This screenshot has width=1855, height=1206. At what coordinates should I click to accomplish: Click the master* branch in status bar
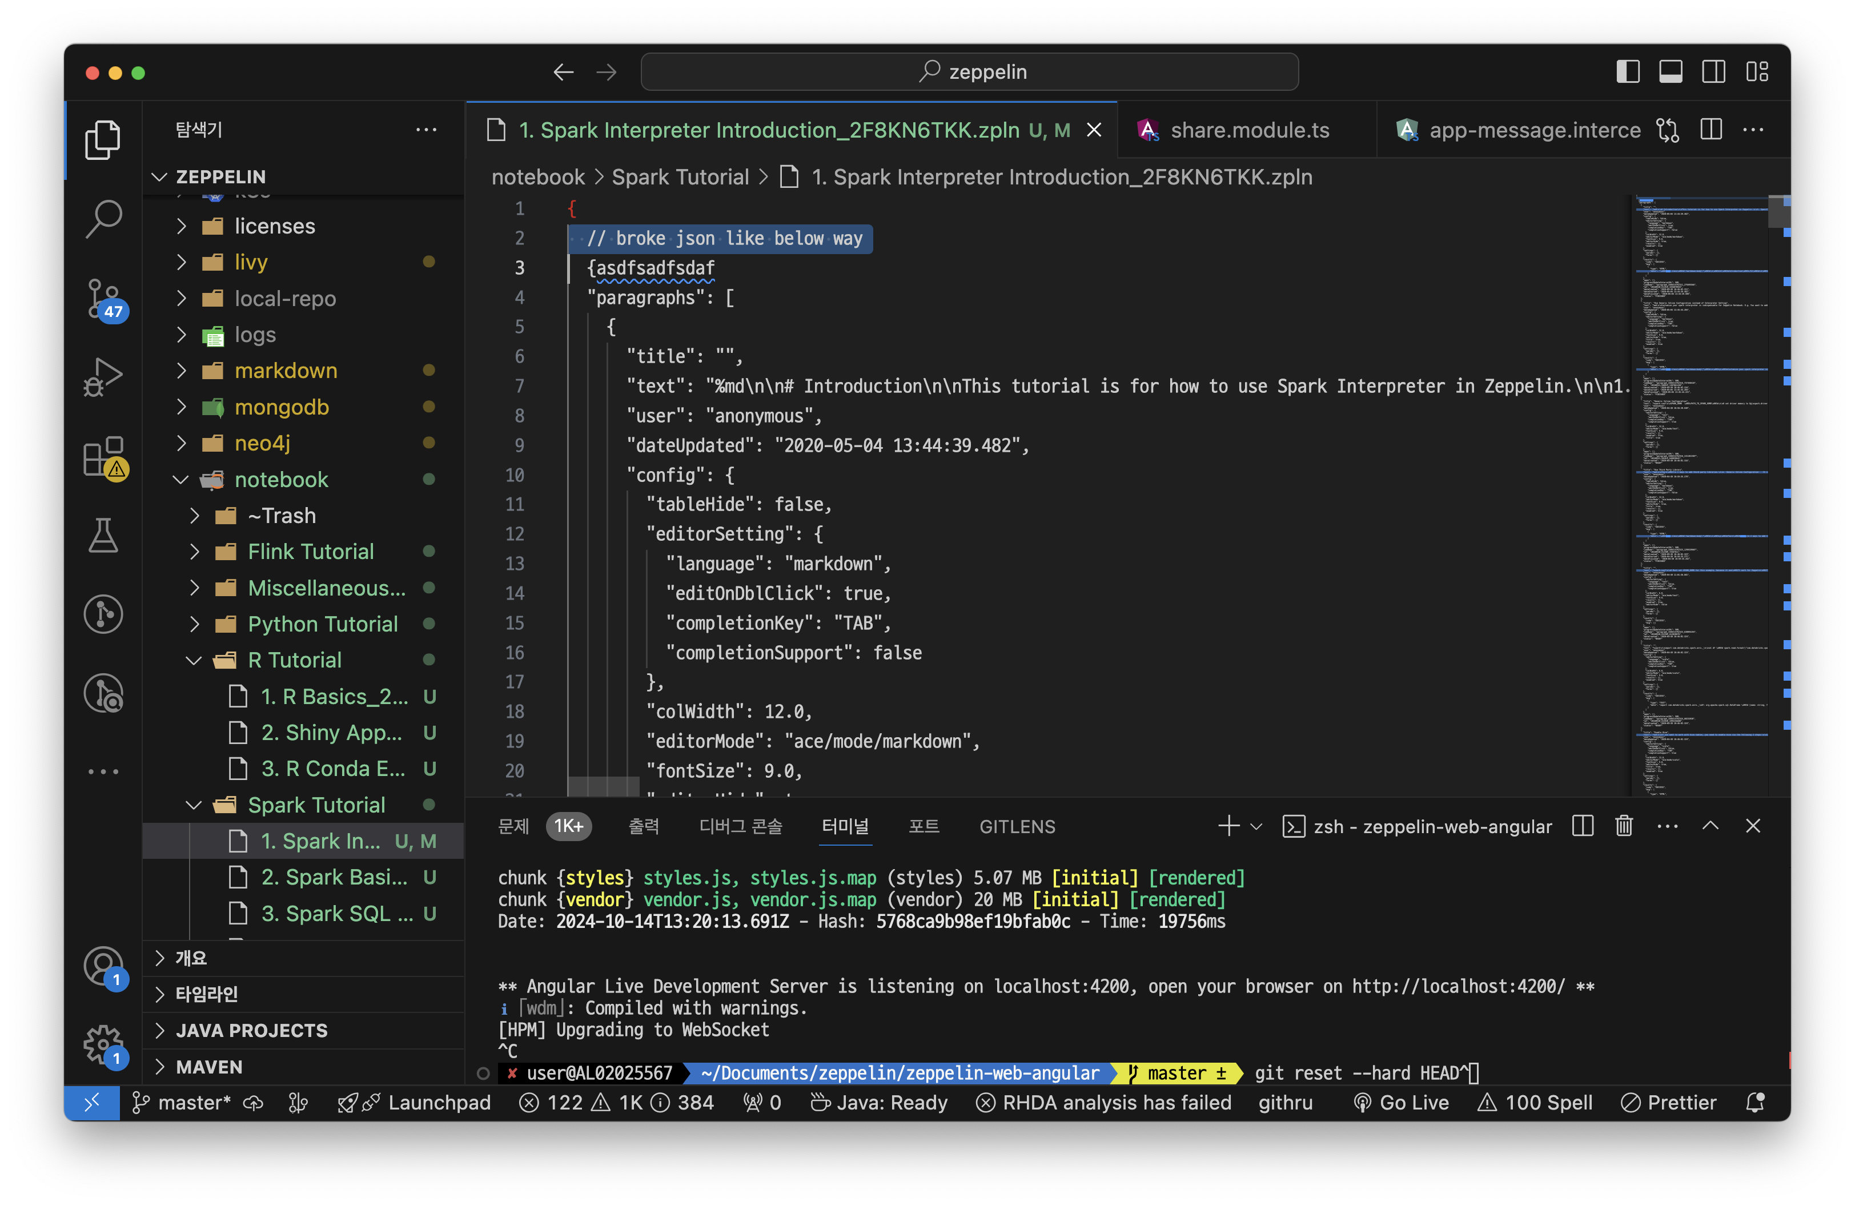[x=182, y=1103]
